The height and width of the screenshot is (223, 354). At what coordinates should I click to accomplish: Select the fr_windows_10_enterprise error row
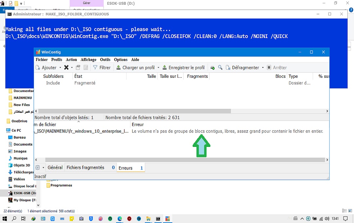click(x=182, y=131)
